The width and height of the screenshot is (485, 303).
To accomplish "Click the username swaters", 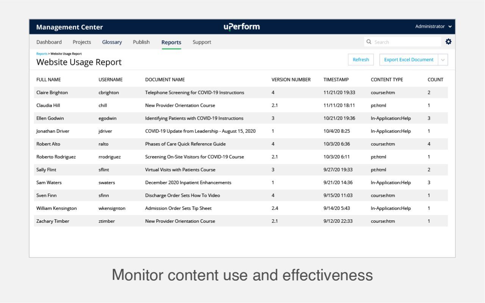I will (x=107, y=183).
